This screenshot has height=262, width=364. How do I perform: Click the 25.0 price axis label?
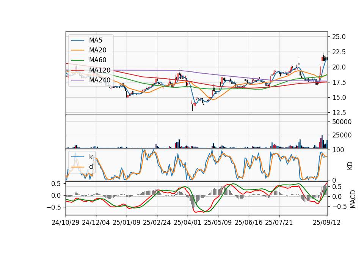(339, 37)
